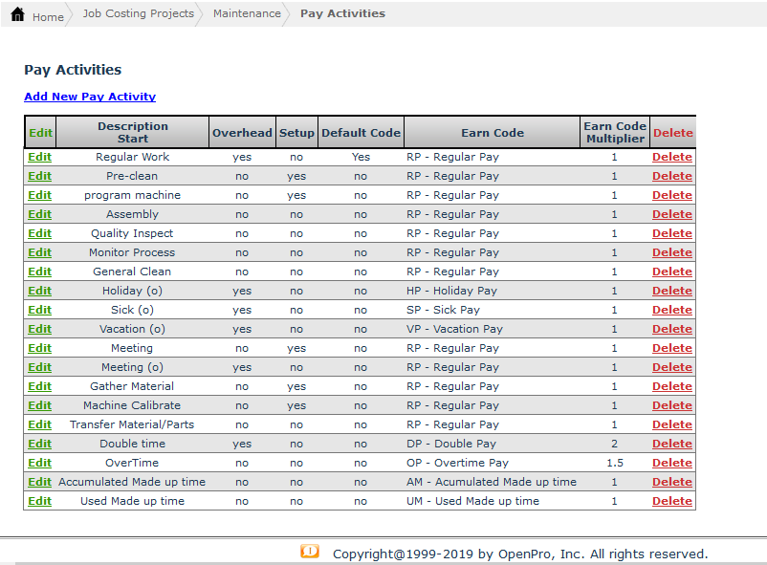Edit the Pre-clean activity row
Screen dimensions: 767x565
pyautogui.click(x=39, y=176)
